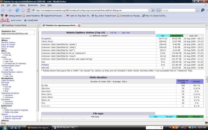
Task: Open Digital Point Forums bookmark
Action: (x=53, y=16)
